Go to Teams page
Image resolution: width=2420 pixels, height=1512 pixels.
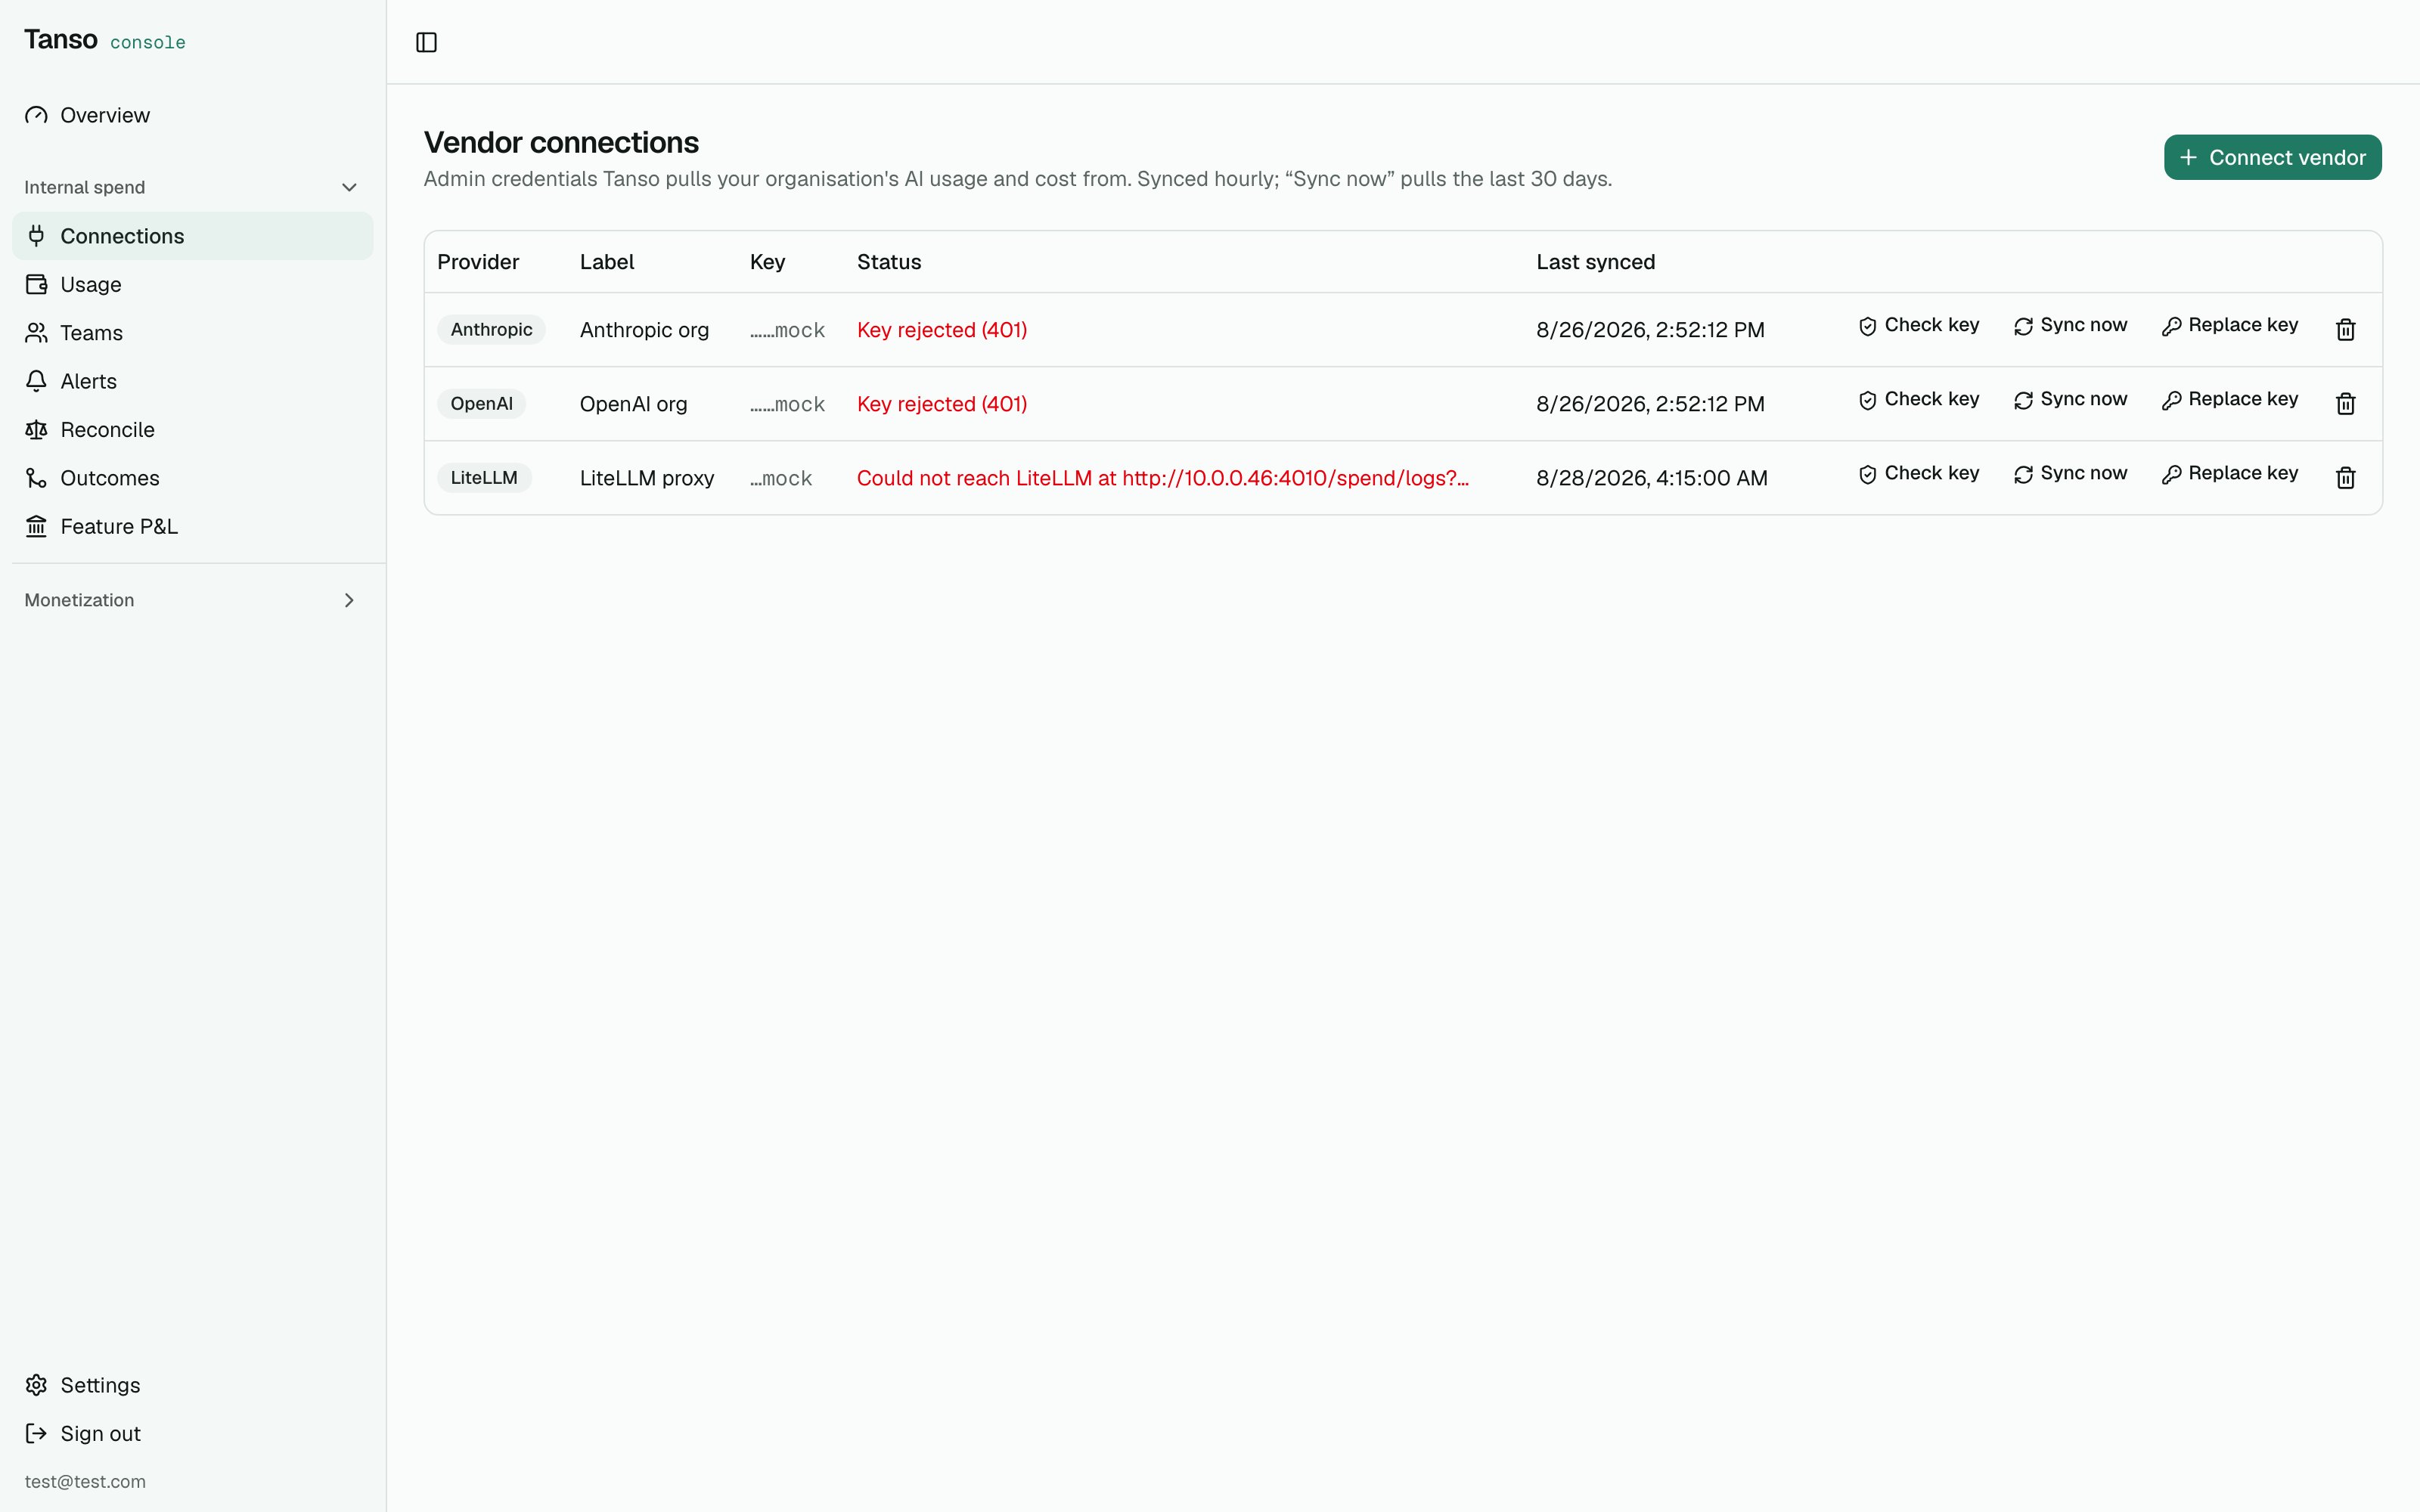point(192,333)
